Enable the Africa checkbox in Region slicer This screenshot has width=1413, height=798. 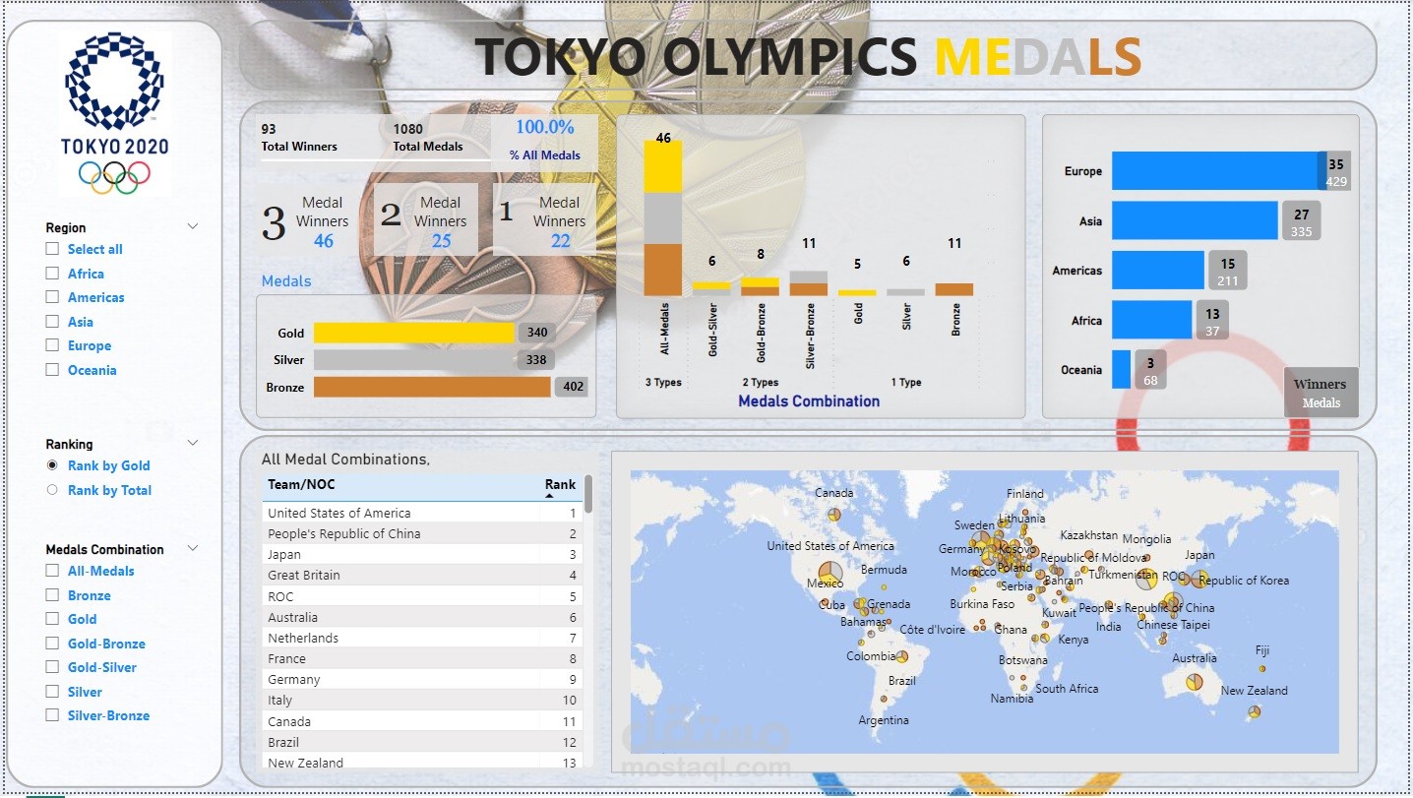coord(51,273)
